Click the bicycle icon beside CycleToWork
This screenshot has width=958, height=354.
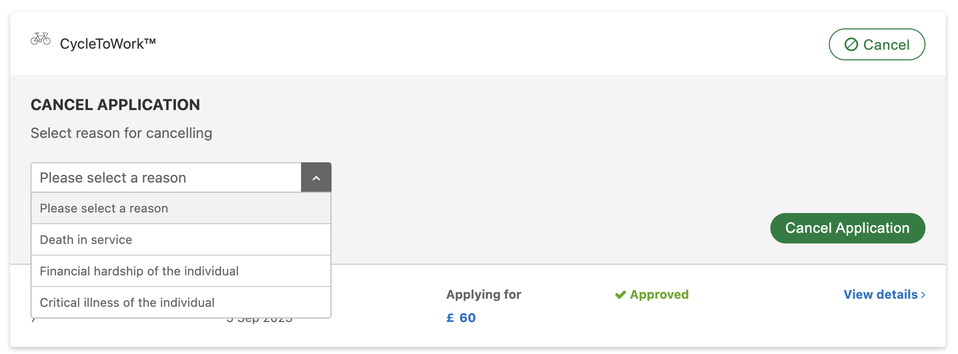pyautogui.click(x=41, y=39)
